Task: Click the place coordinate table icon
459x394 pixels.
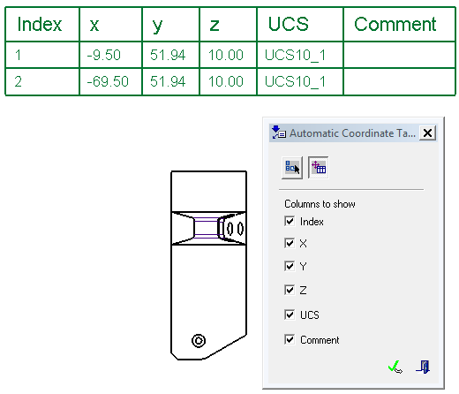Action: click(318, 168)
